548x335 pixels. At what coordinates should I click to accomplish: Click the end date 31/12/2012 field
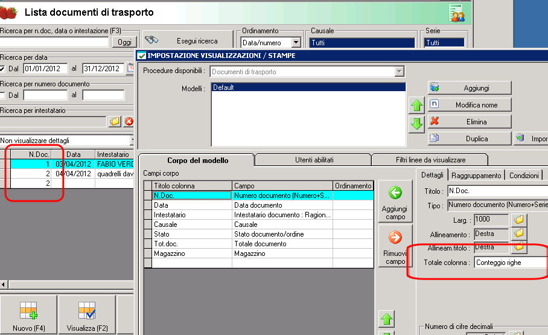pyautogui.click(x=103, y=69)
